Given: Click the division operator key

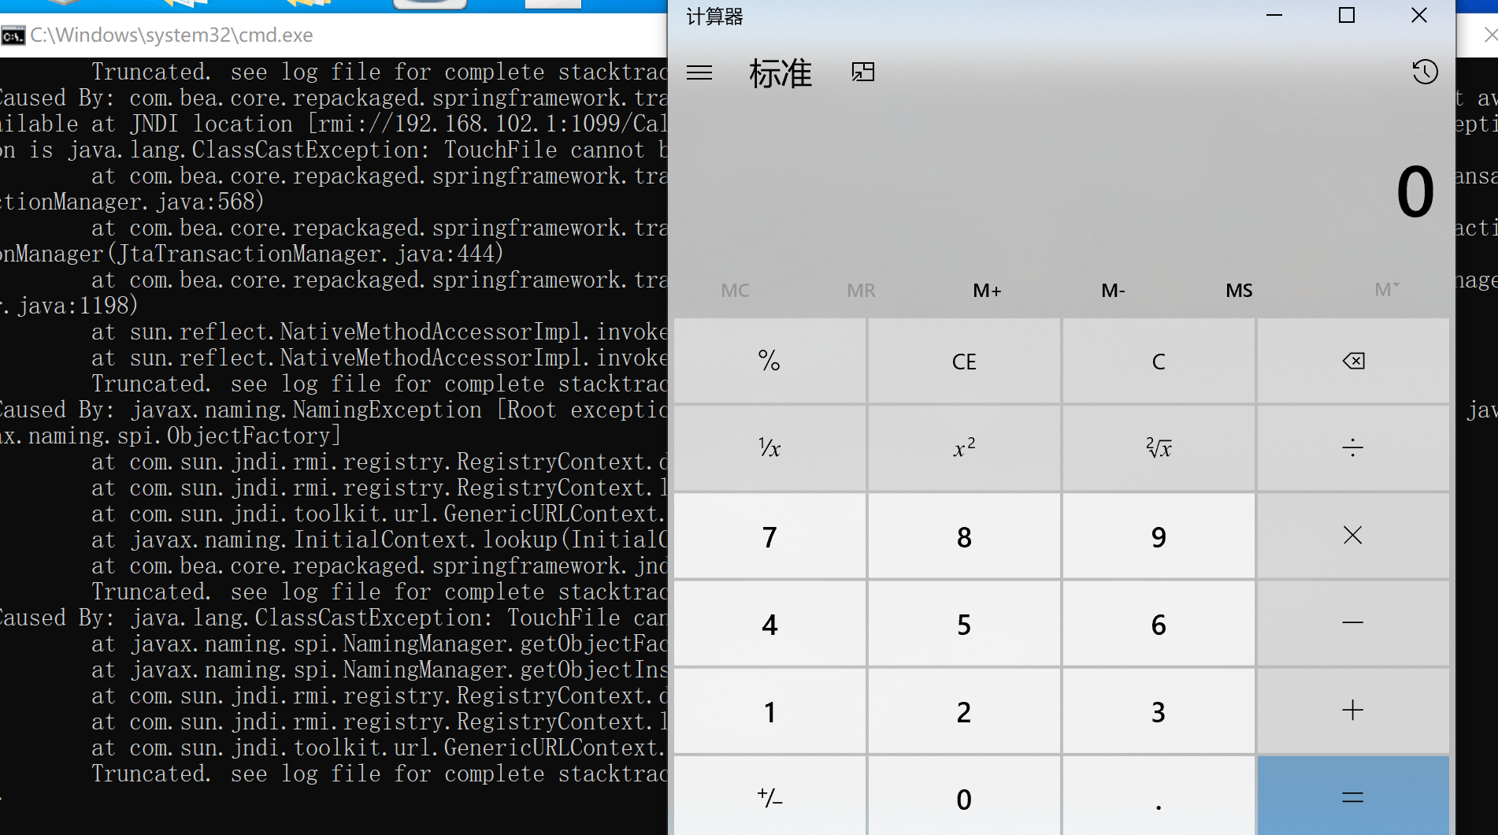Looking at the screenshot, I should pyautogui.click(x=1353, y=448).
